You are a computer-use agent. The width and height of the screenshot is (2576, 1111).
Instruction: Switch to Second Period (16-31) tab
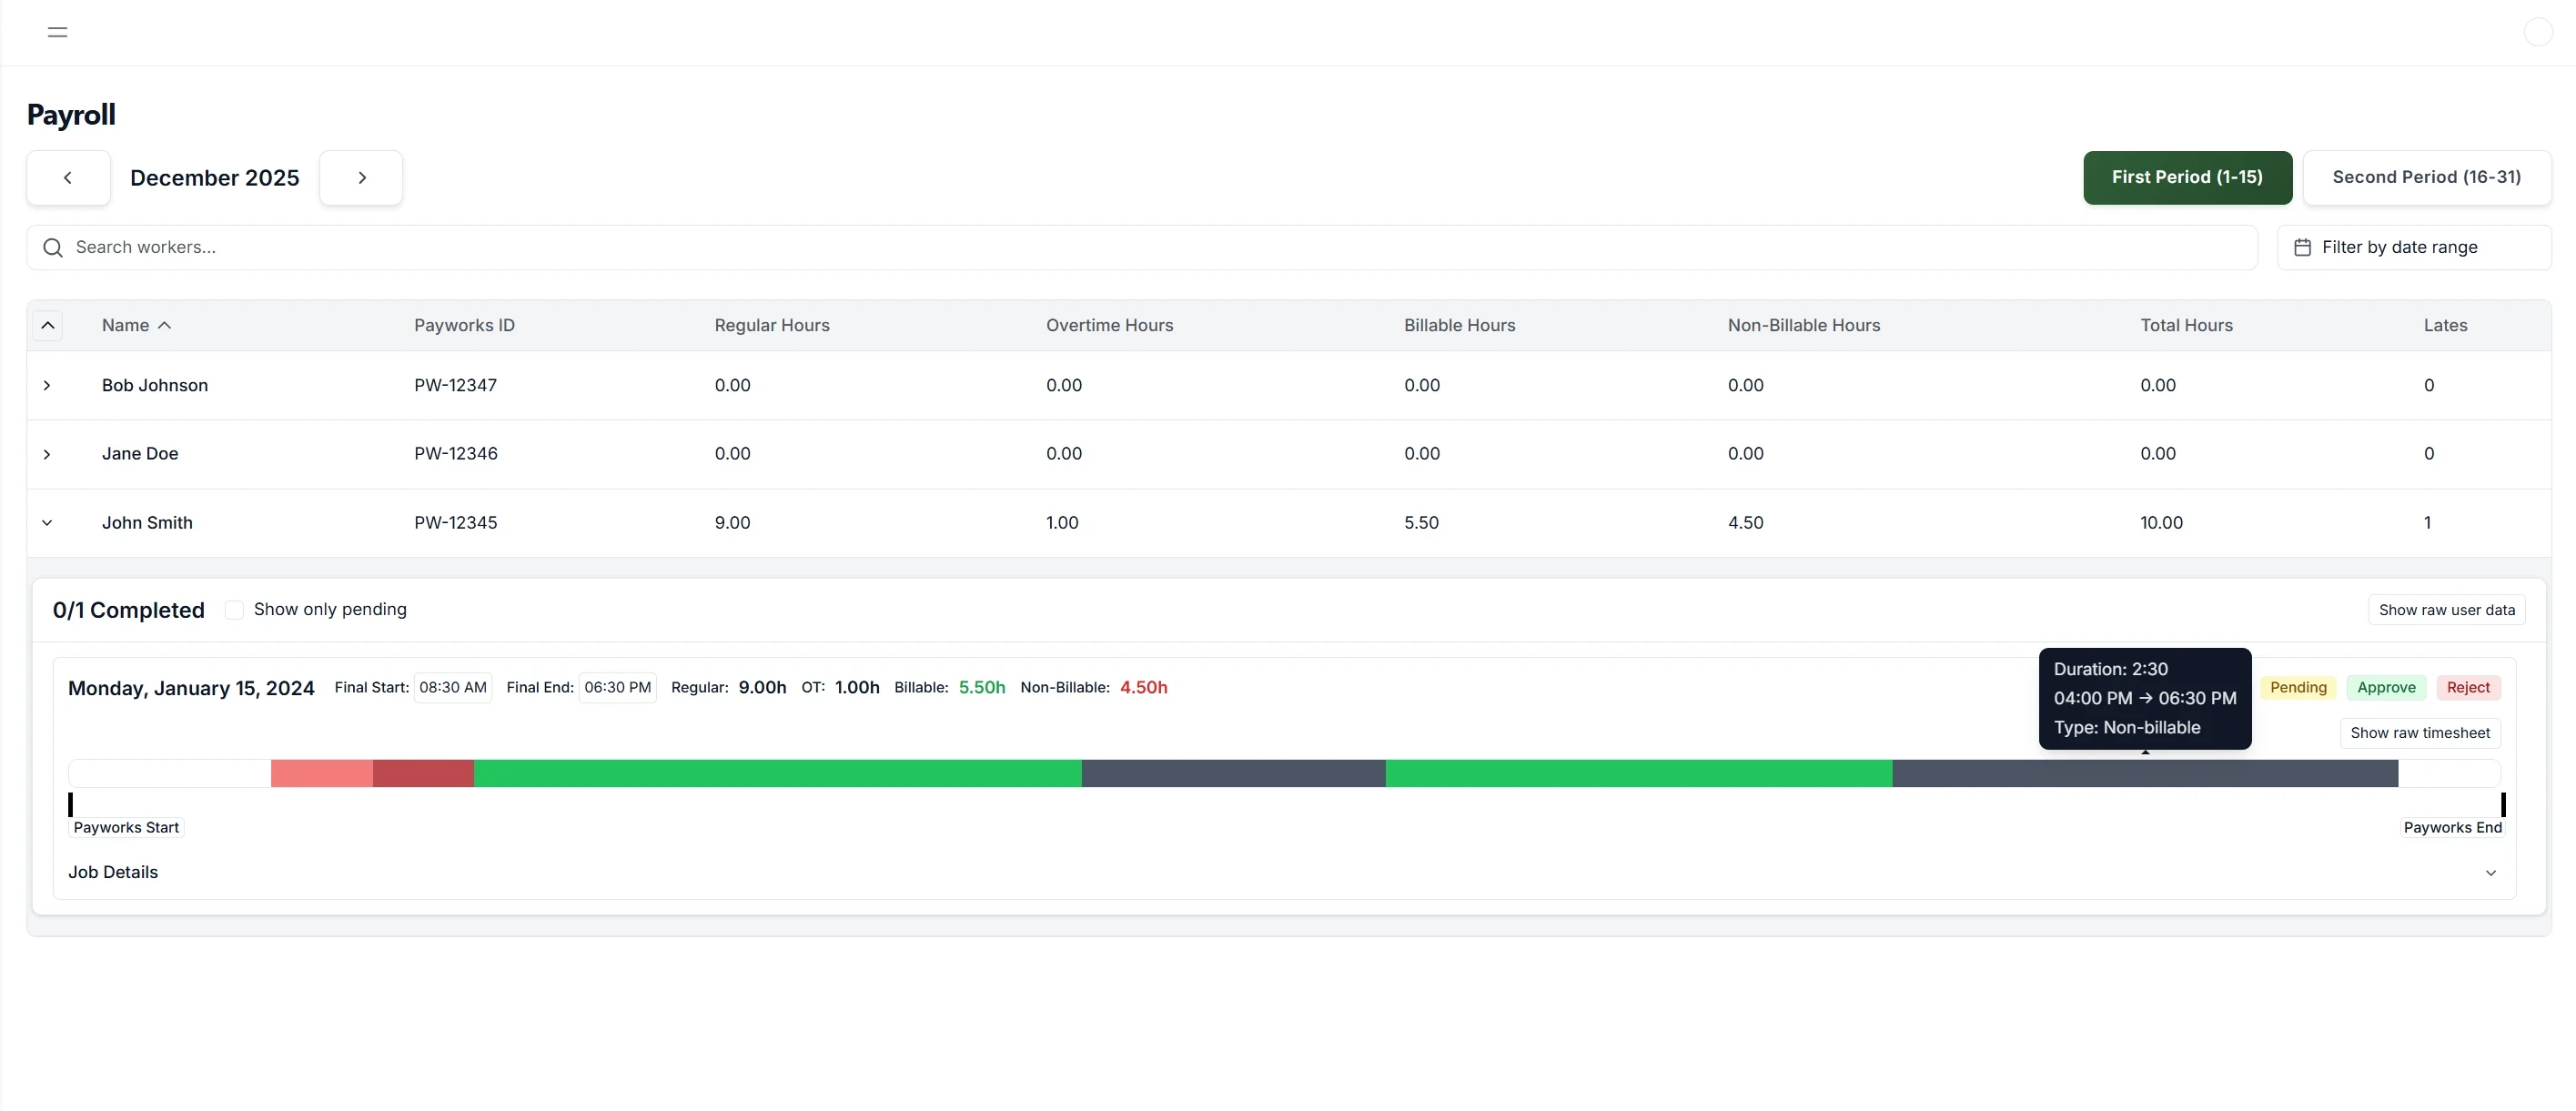2426,178
